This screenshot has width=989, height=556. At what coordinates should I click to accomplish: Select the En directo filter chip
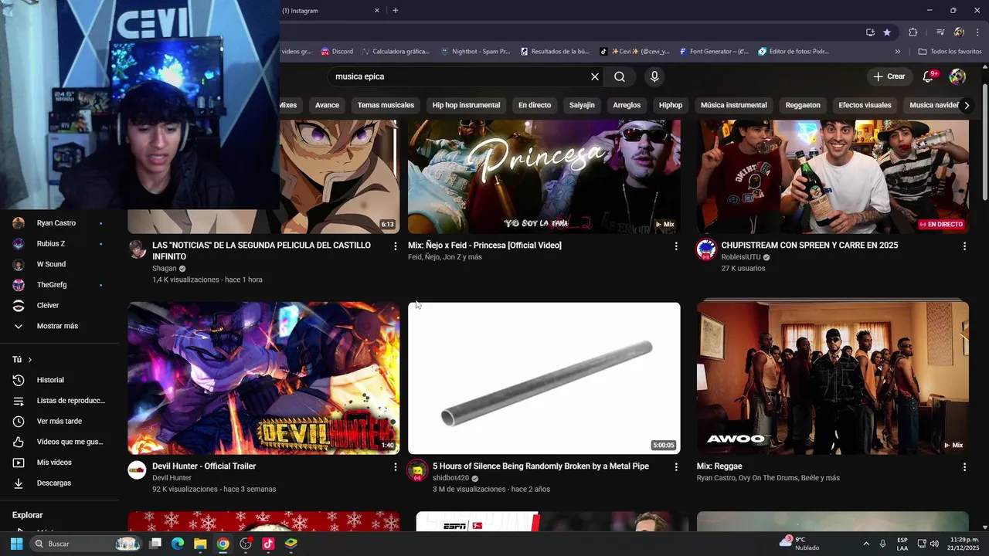tap(535, 105)
